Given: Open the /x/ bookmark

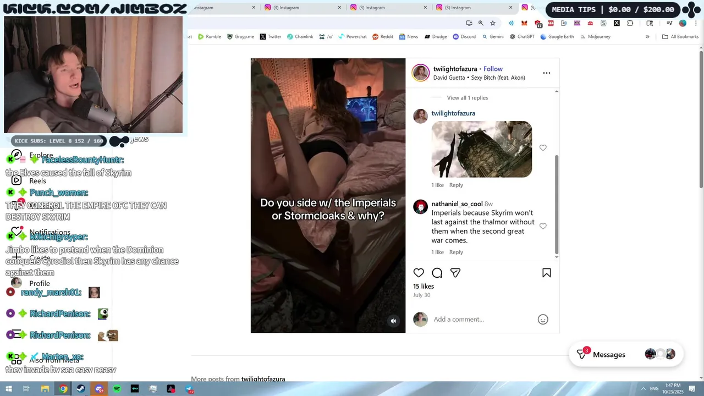Looking at the screenshot, I should click(326, 37).
